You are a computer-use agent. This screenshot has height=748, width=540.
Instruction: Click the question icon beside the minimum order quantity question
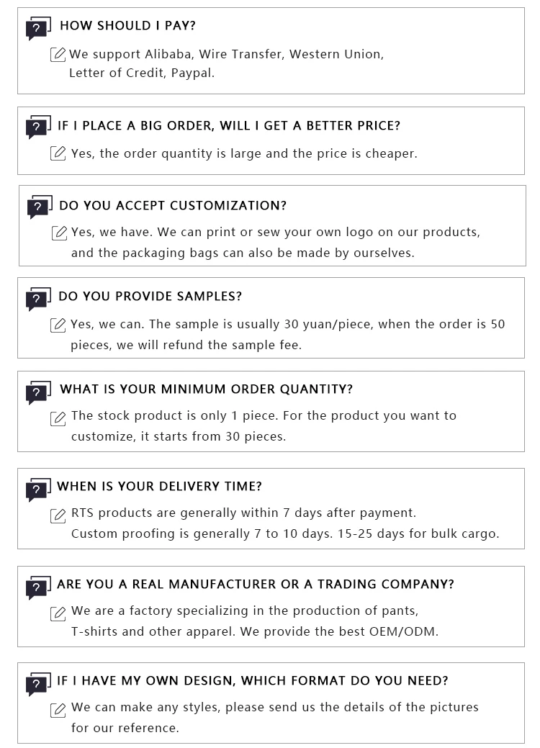point(37,392)
